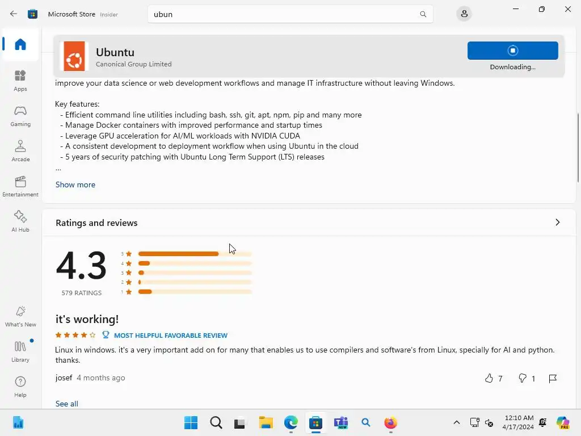581x436 pixels.
Task: Open taskbar Search
Action: 216,422
